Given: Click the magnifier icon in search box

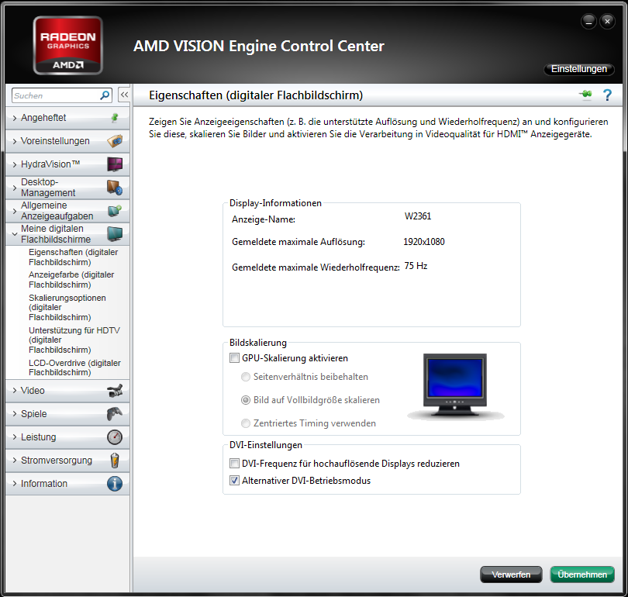Looking at the screenshot, I should (105, 95).
